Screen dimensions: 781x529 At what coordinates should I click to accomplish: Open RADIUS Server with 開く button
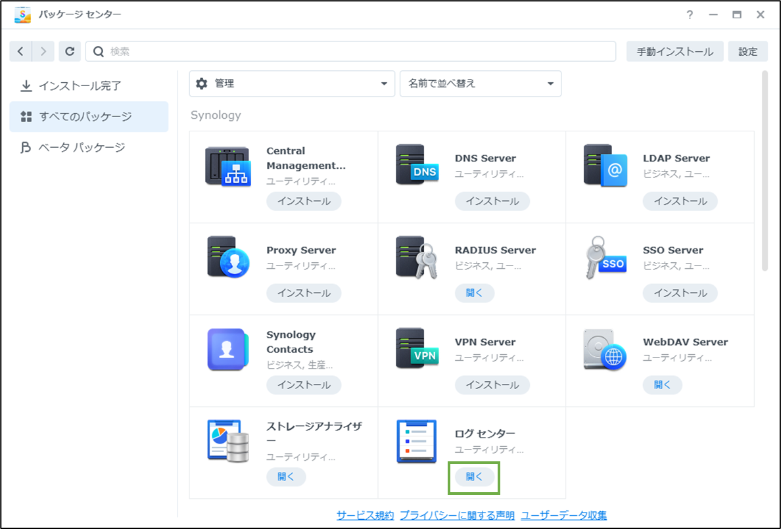[x=474, y=293]
